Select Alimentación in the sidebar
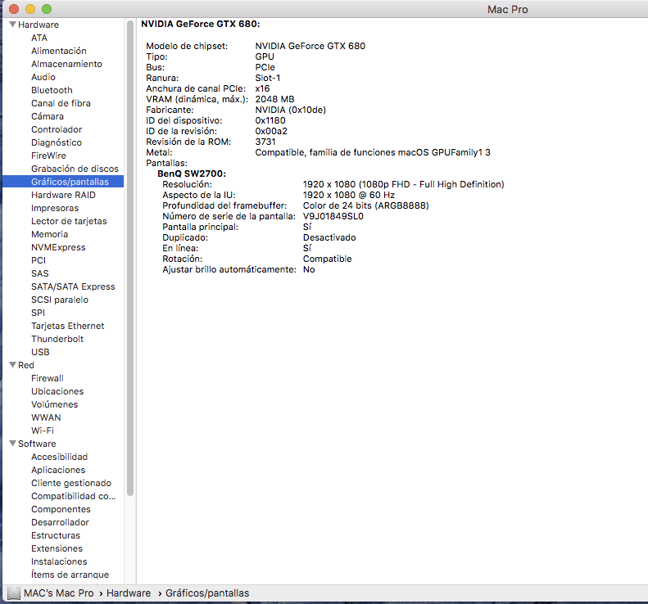This screenshot has width=648, height=604. pos(59,51)
